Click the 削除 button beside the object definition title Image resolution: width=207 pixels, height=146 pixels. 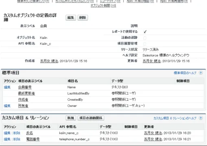pos(83,17)
